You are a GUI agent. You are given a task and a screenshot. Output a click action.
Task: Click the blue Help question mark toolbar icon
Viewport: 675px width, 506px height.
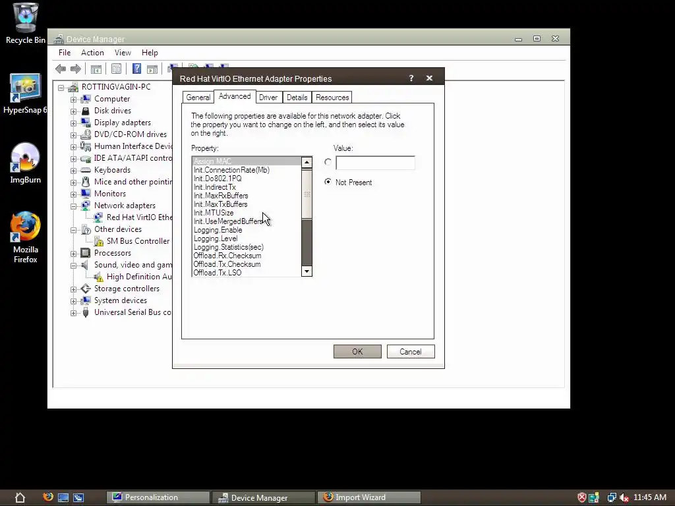[x=136, y=69]
